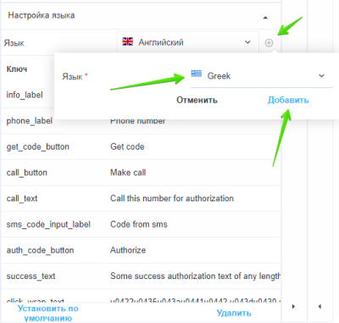This screenshot has width=339, height=323.
Task: Click the left-pointing triangle arrow at the bottom
Action: click(x=320, y=306)
